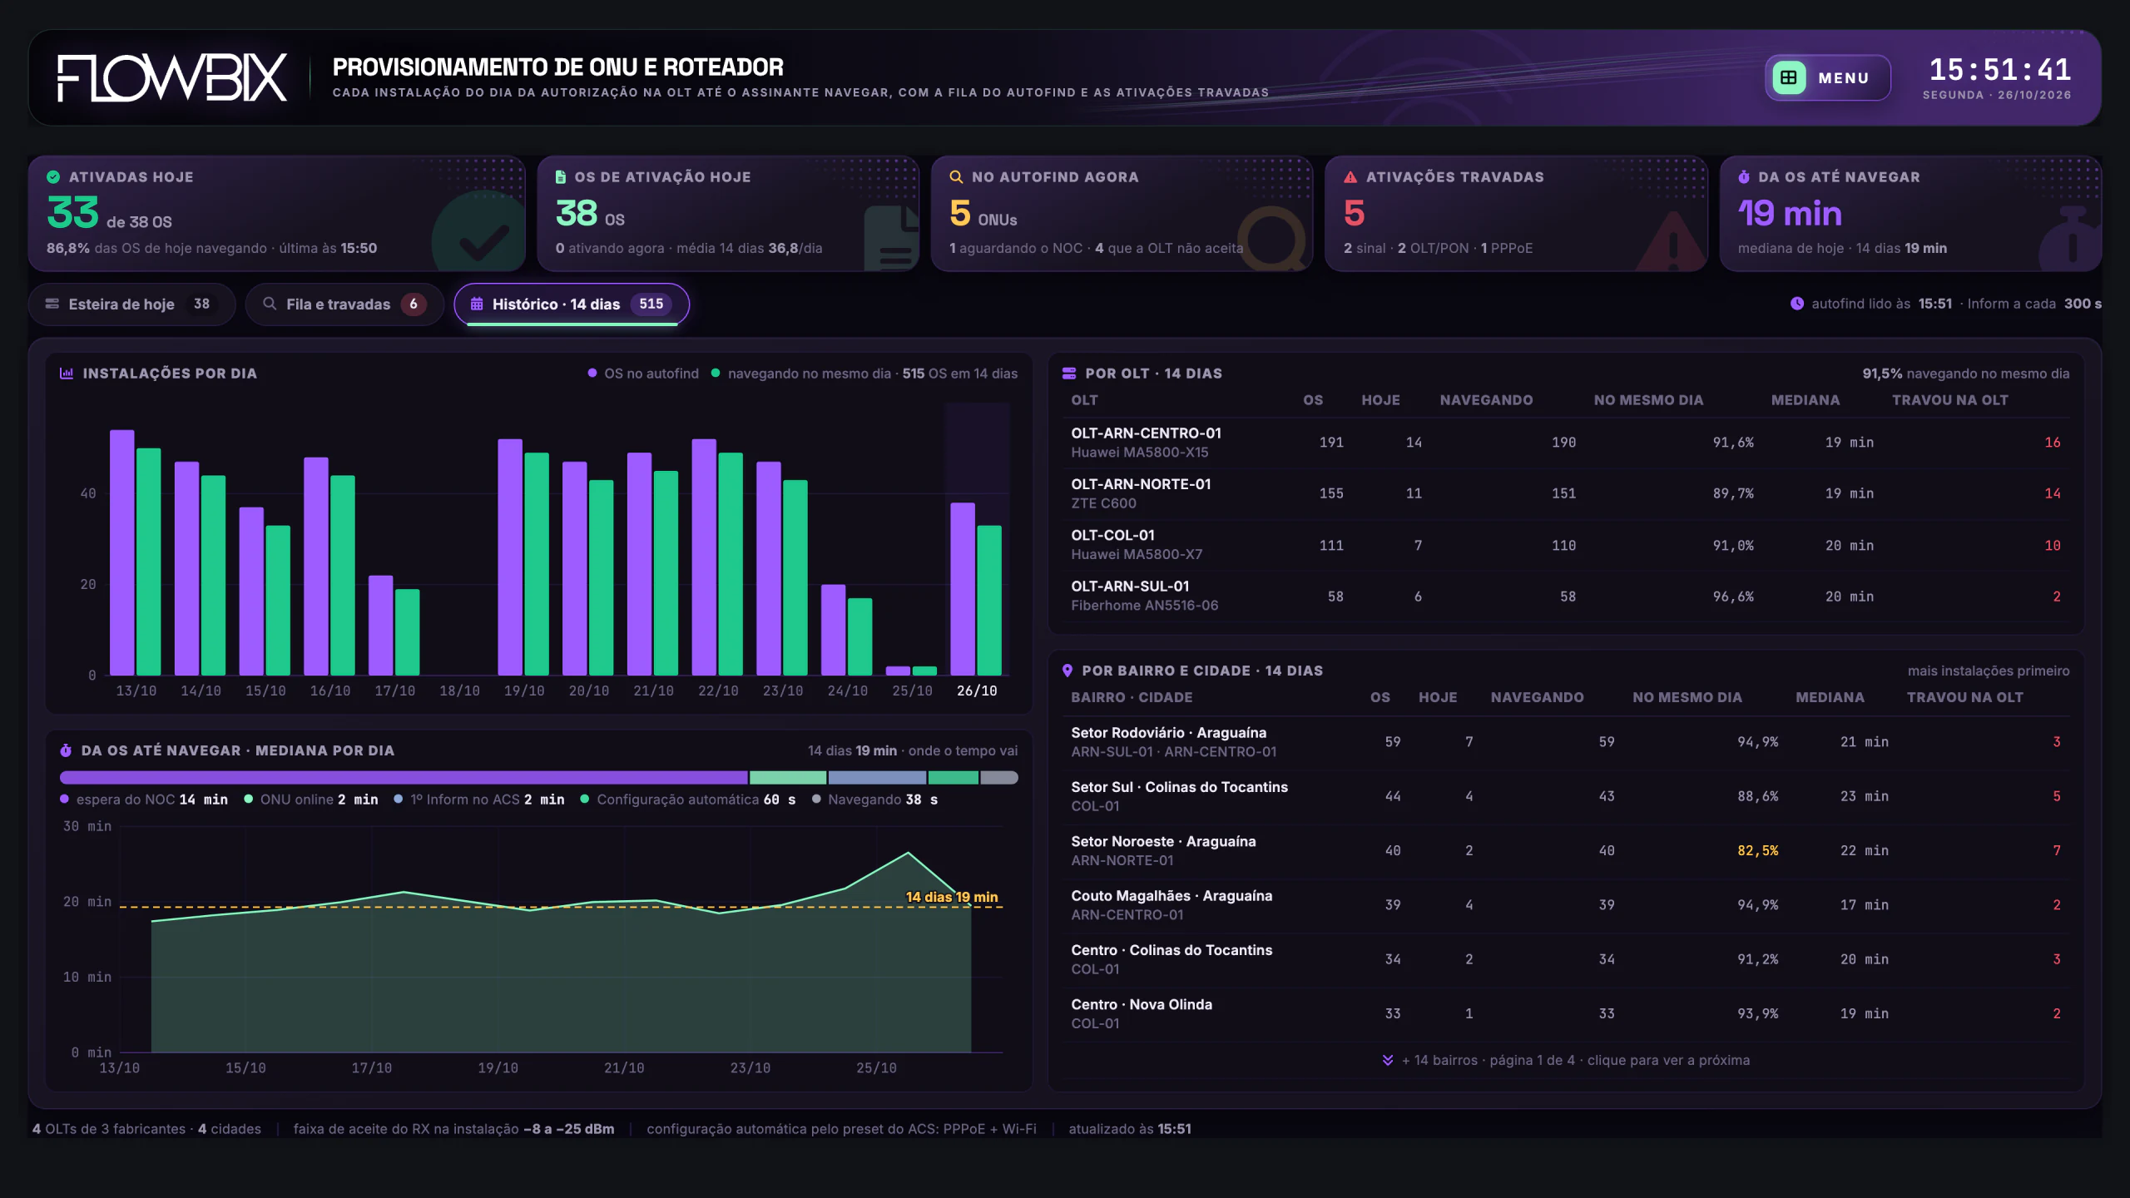Select Histórico · 14 dias tab
The width and height of the screenshot is (2130, 1198).
click(572, 304)
